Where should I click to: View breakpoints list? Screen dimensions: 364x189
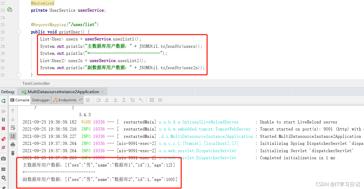point(3,139)
